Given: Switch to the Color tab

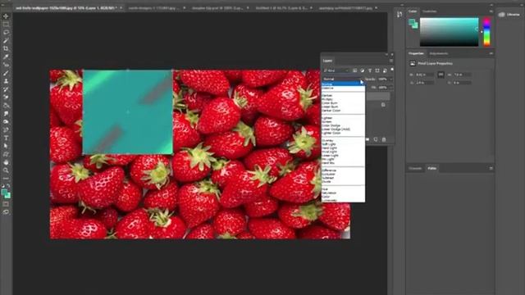Looking at the screenshot, I should coord(413,11).
